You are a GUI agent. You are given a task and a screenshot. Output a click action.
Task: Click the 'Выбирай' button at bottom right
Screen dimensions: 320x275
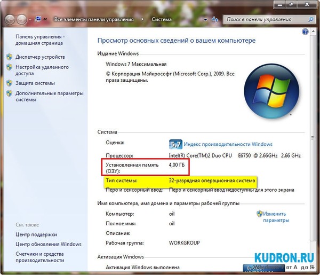263,268
